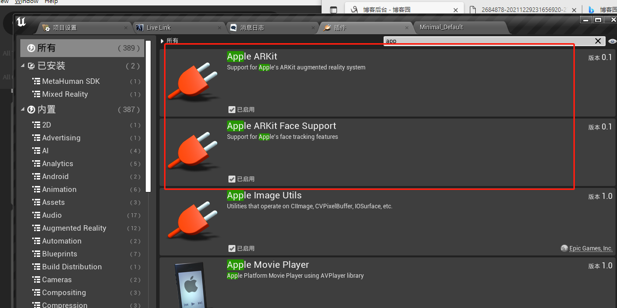
Task: Close the Live Link tab
Action: [x=221, y=28]
